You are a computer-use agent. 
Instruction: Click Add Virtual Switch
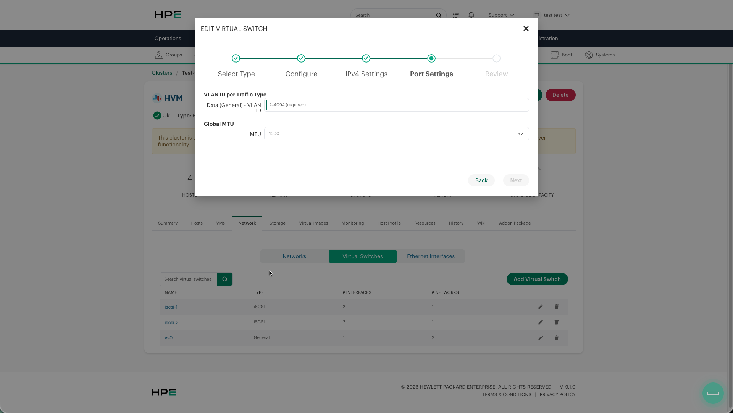tap(537, 279)
